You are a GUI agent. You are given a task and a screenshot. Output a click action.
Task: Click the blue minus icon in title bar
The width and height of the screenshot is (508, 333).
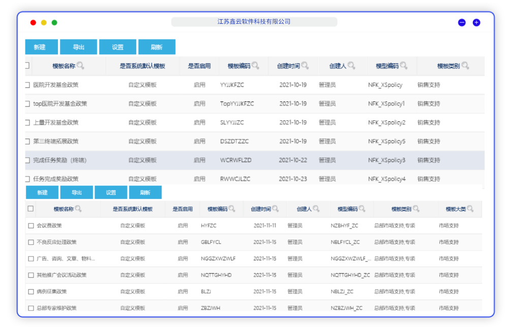462,22
